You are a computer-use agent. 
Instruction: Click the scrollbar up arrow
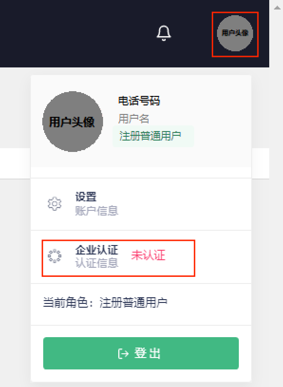coord(277,8)
